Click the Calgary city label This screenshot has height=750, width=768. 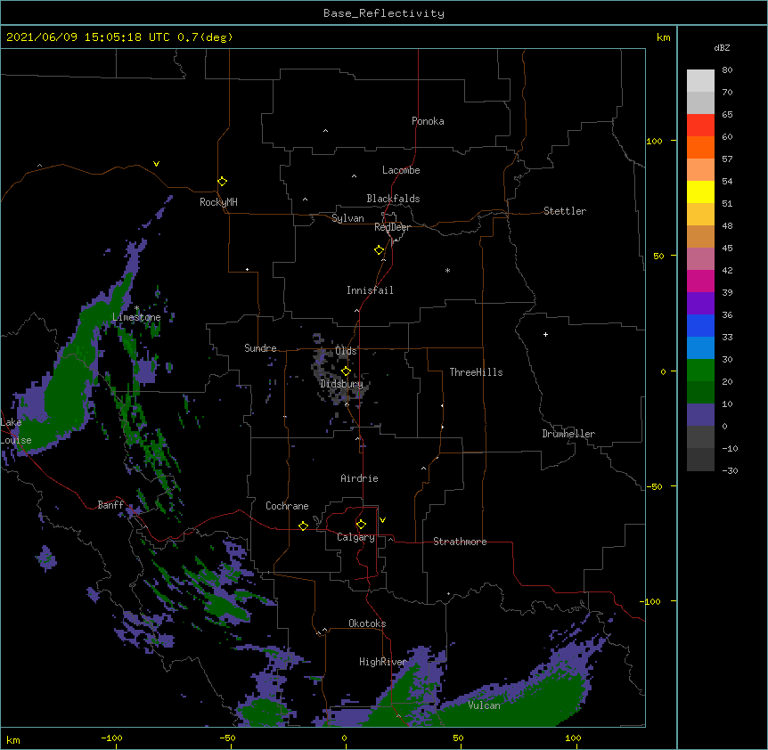tap(356, 537)
